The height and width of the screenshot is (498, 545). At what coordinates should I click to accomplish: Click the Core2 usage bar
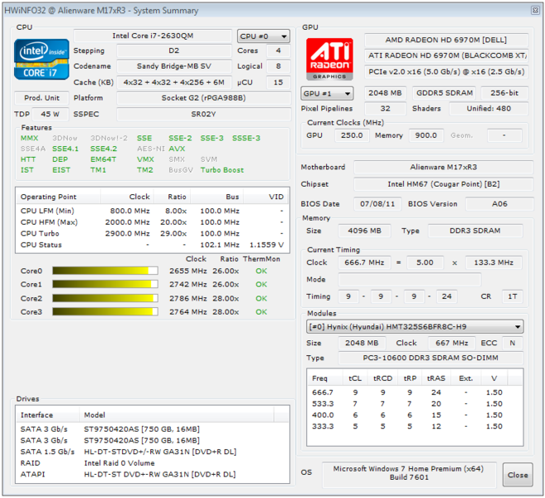point(105,298)
